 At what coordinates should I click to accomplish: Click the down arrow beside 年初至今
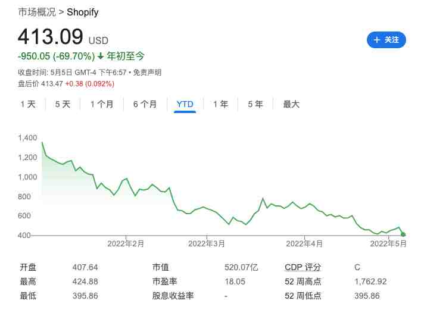point(101,56)
